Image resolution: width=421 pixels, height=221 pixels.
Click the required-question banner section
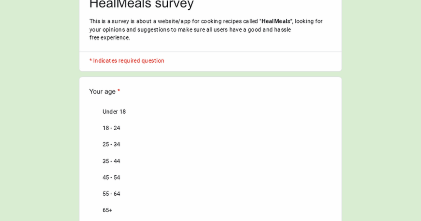(x=210, y=60)
